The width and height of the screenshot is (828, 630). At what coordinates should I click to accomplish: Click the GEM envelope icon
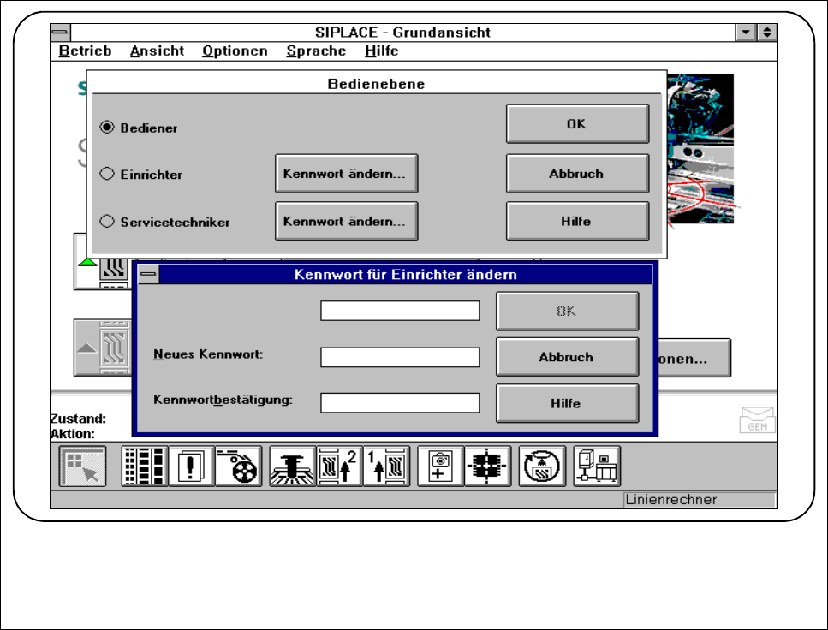(757, 419)
